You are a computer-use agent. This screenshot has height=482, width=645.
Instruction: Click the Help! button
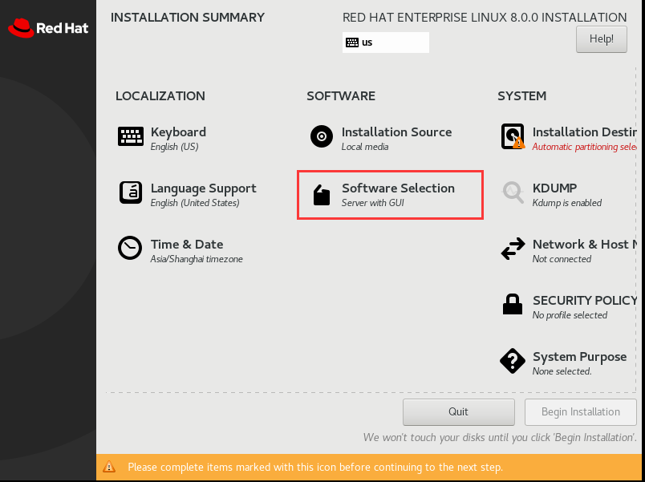point(602,39)
